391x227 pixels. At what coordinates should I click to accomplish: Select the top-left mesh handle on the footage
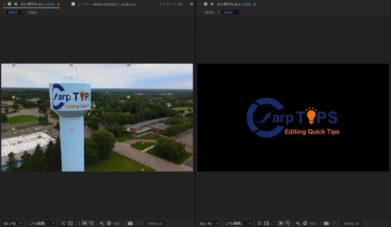(x=13, y=65)
